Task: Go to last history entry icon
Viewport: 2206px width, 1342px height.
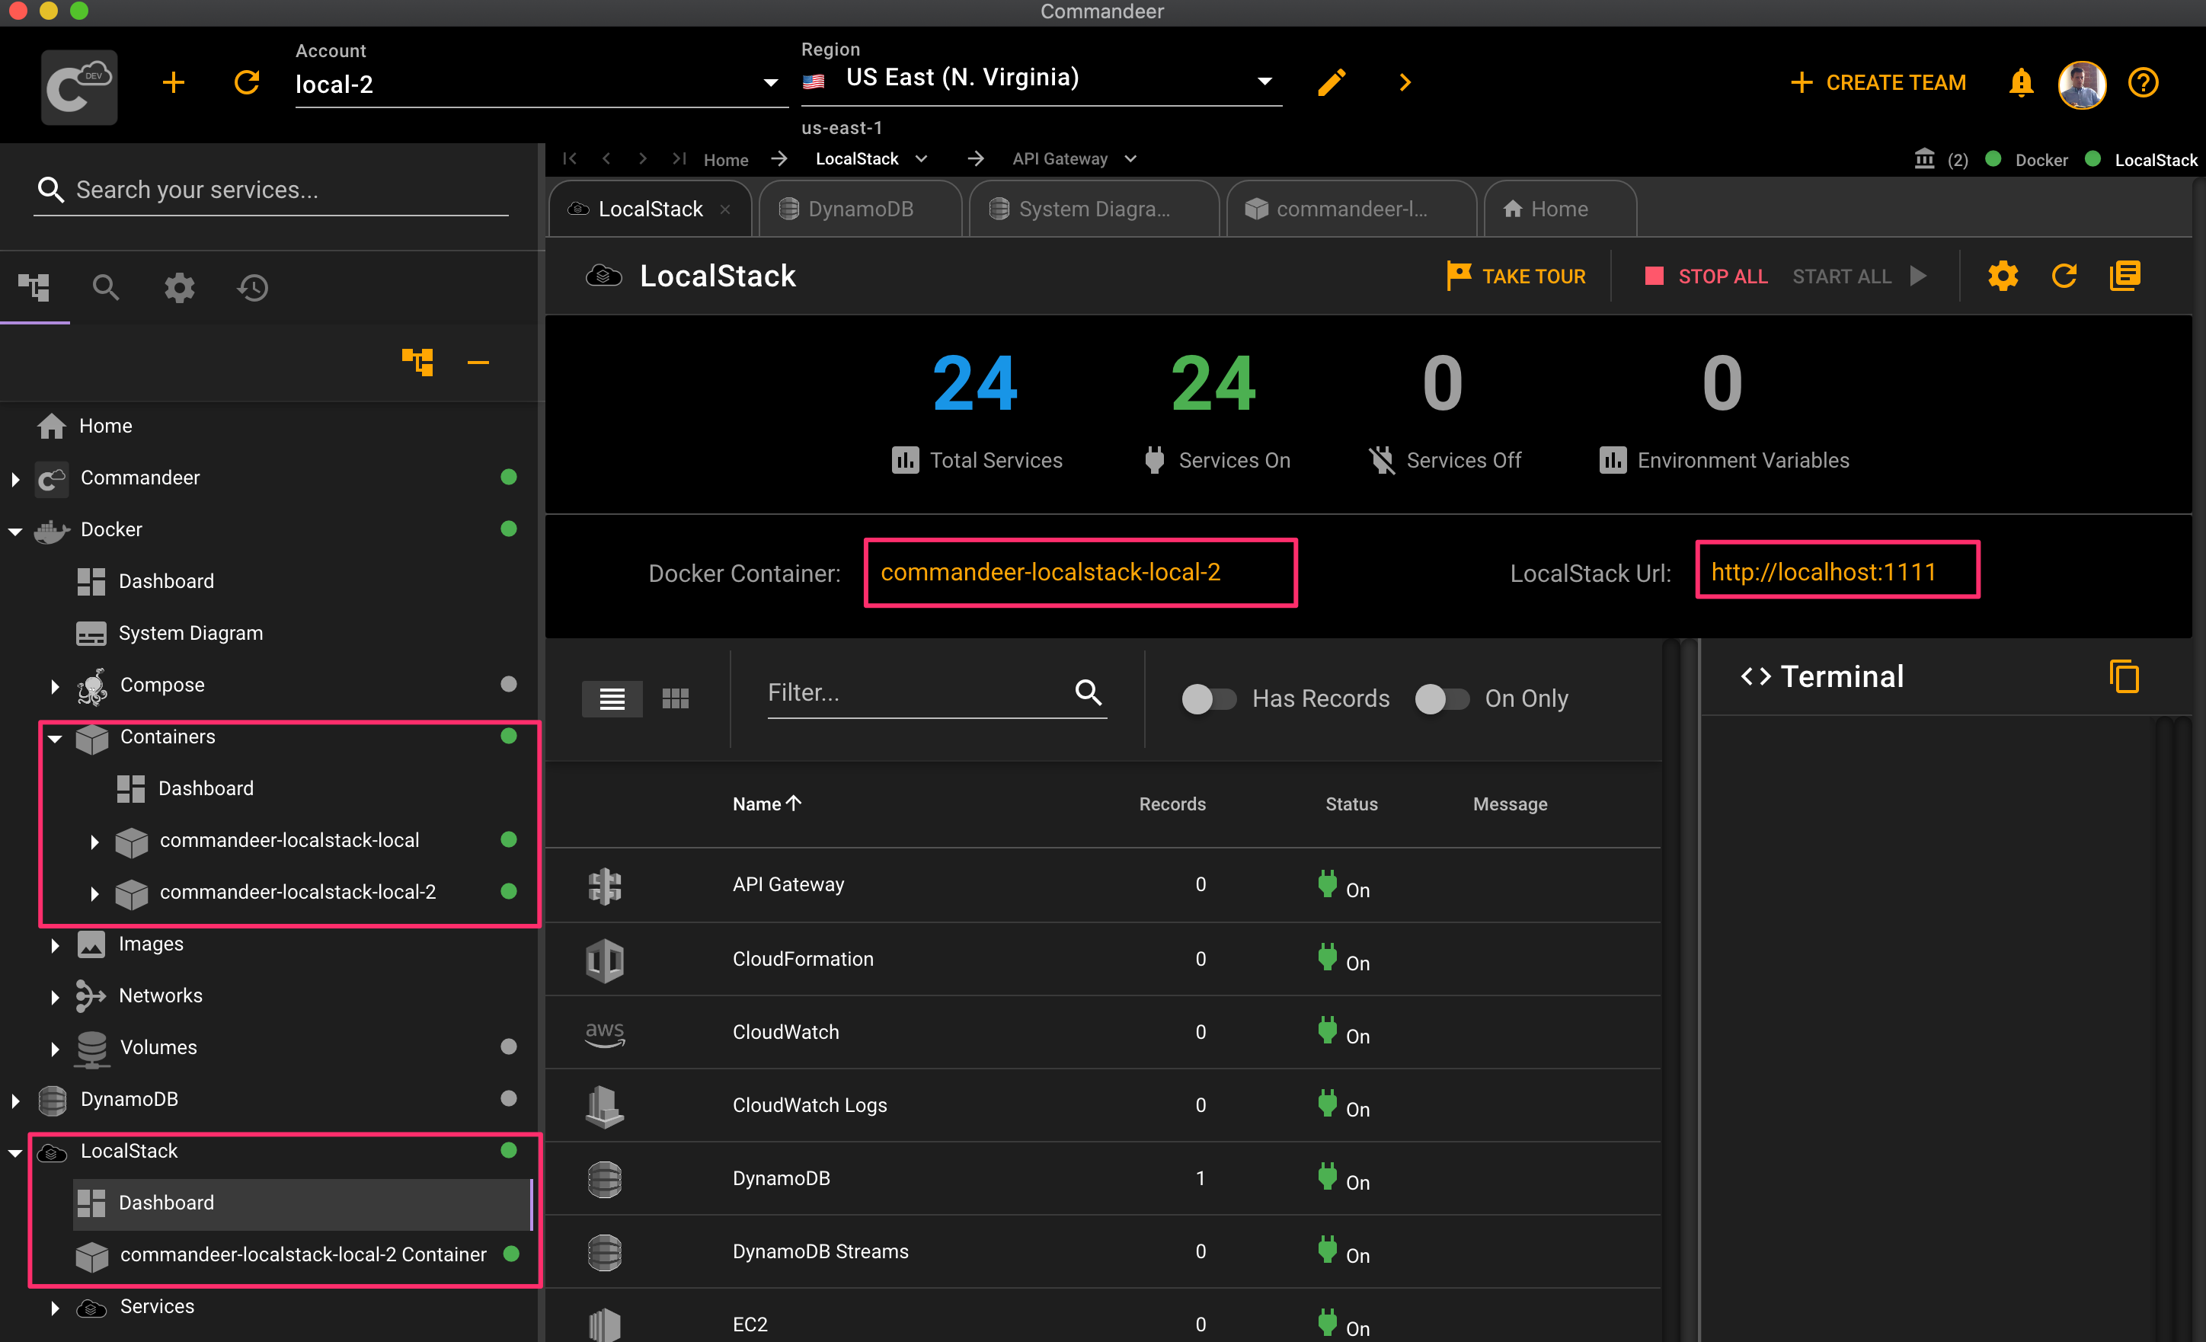Action: tap(679, 158)
